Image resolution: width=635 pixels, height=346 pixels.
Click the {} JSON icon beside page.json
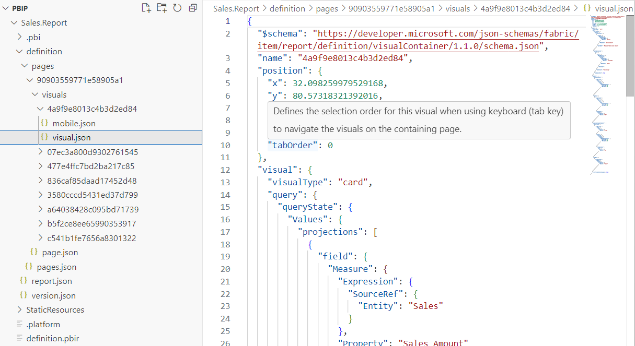pyautogui.click(x=33, y=252)
